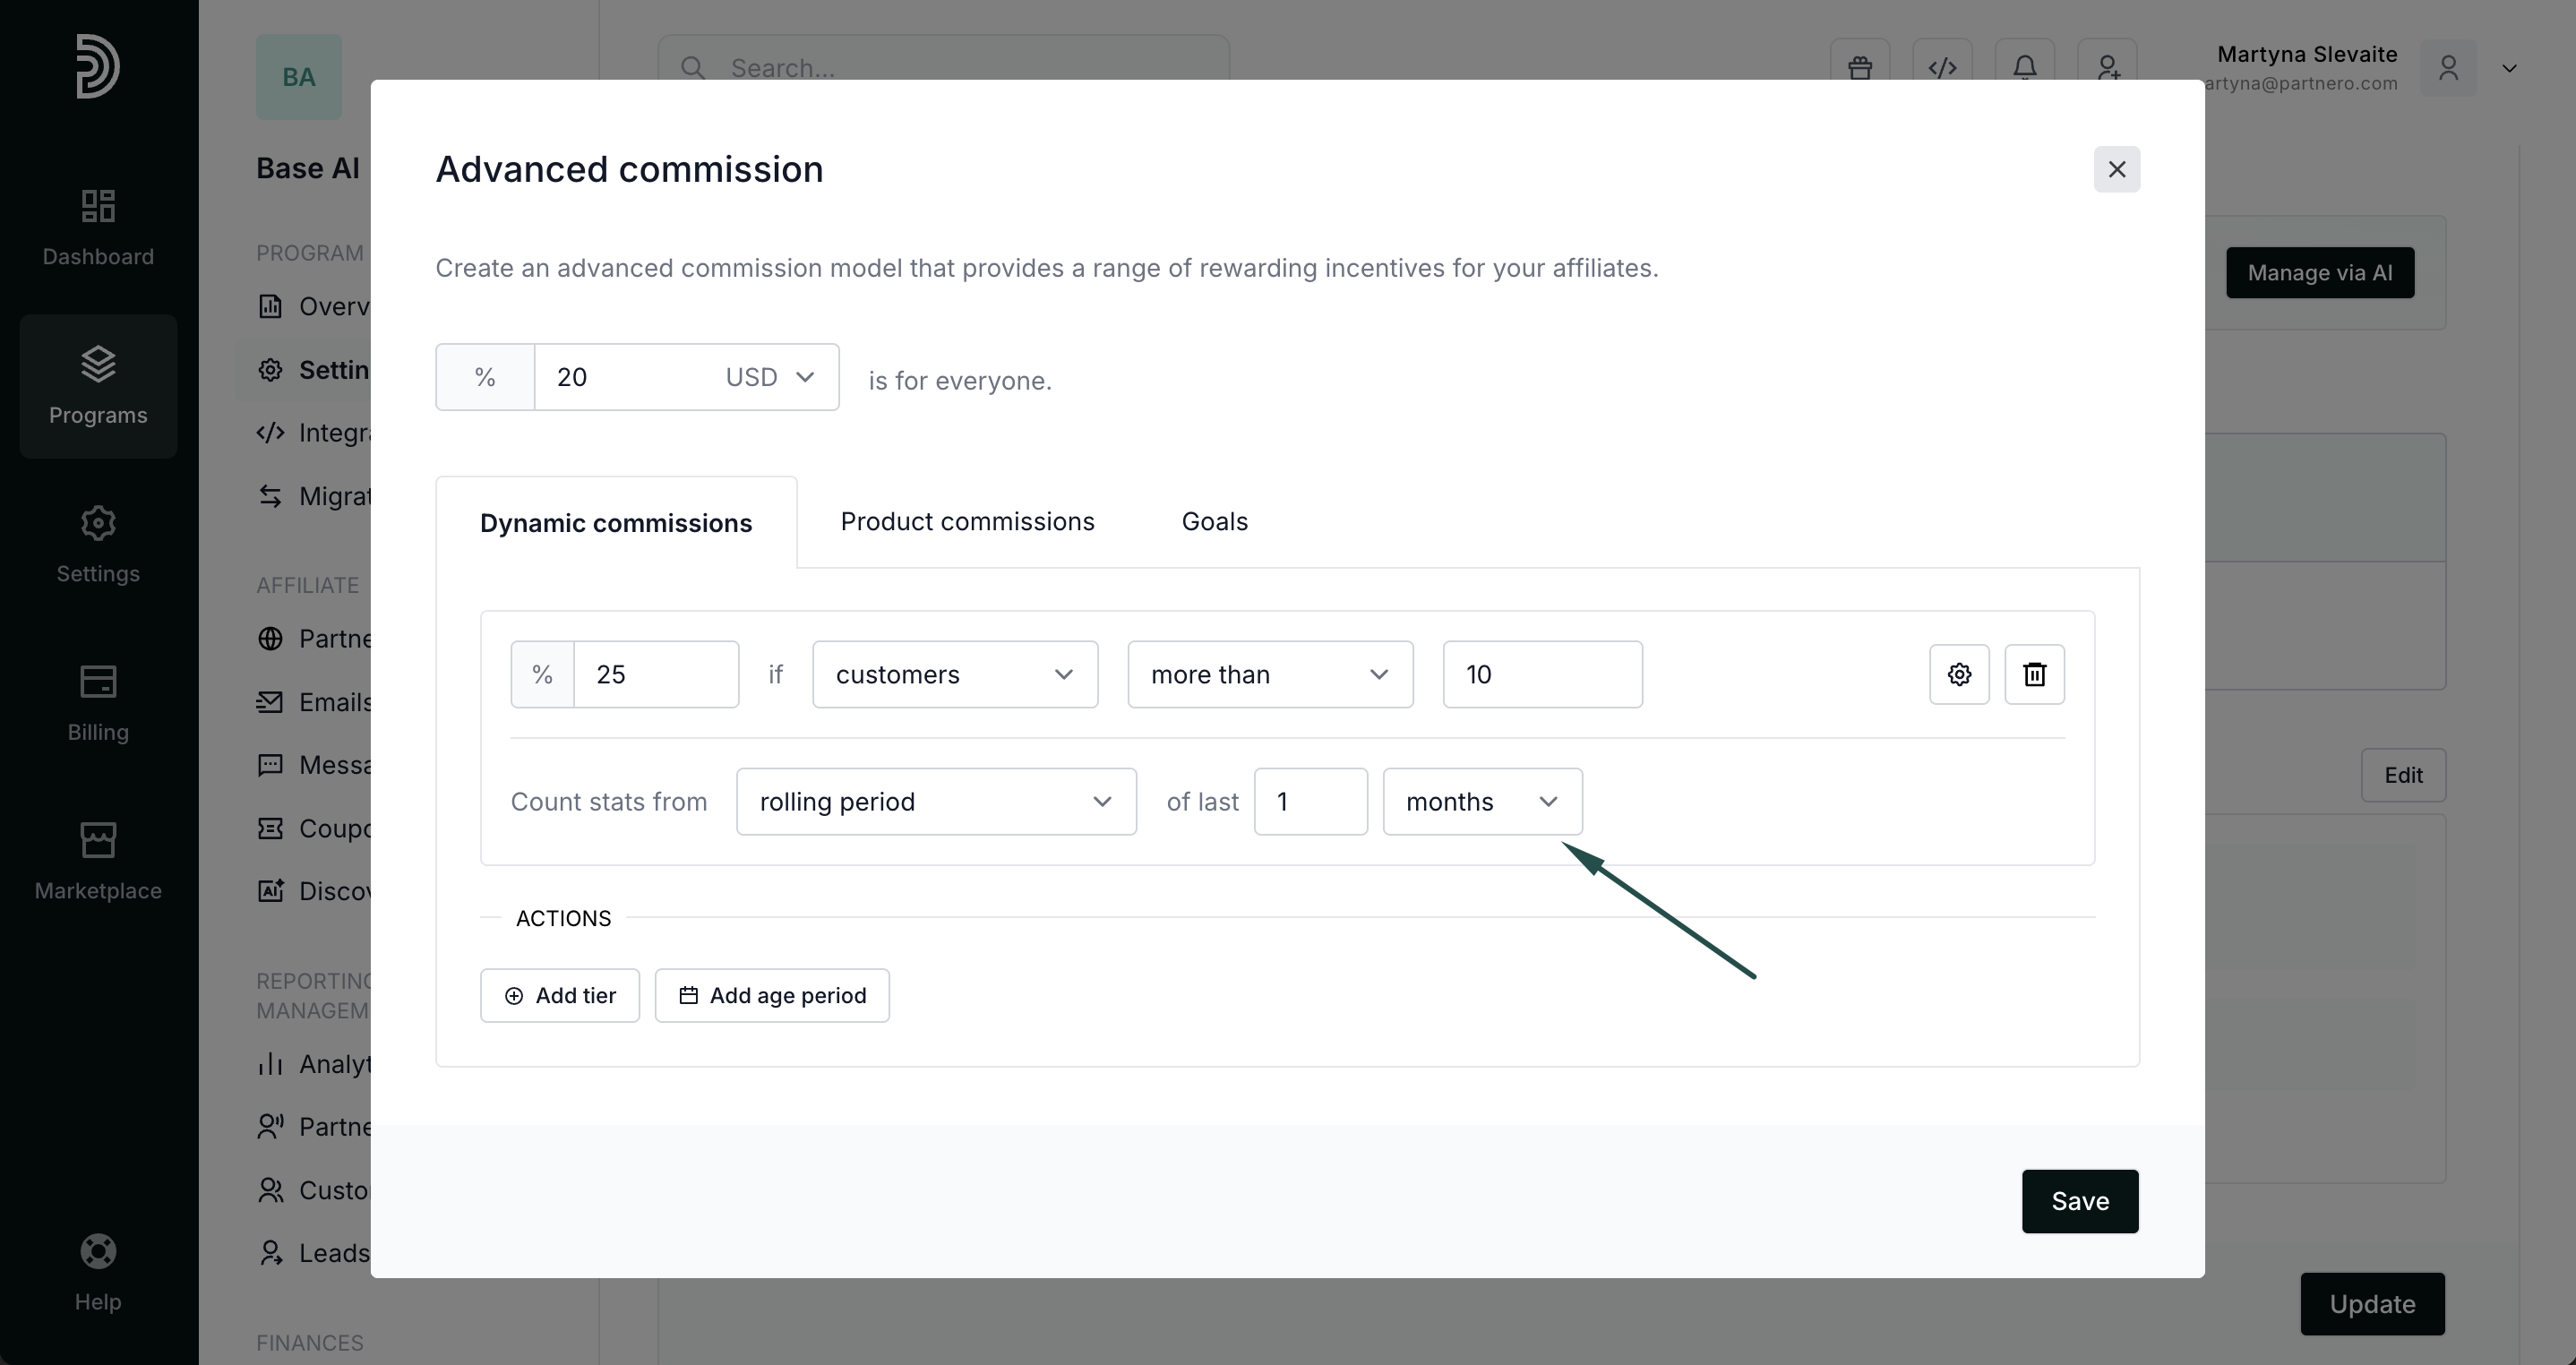Delete the 25% tier with trash icon
The width and height of the screenshot is (2576, 1365).
coord(2034,674)
